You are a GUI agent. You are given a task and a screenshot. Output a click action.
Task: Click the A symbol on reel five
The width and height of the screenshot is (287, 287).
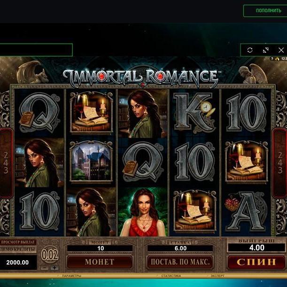pyautogui.click(x=246, y=212)
